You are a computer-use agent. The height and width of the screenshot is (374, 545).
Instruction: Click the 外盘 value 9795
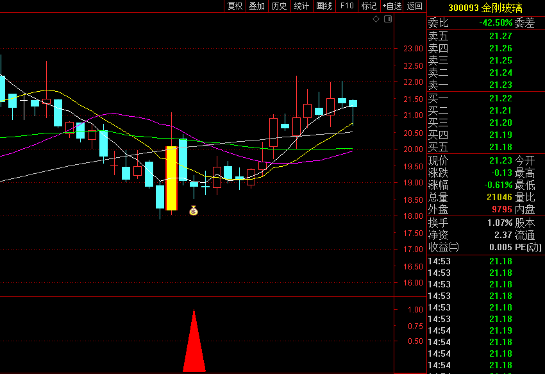(502, 209)
